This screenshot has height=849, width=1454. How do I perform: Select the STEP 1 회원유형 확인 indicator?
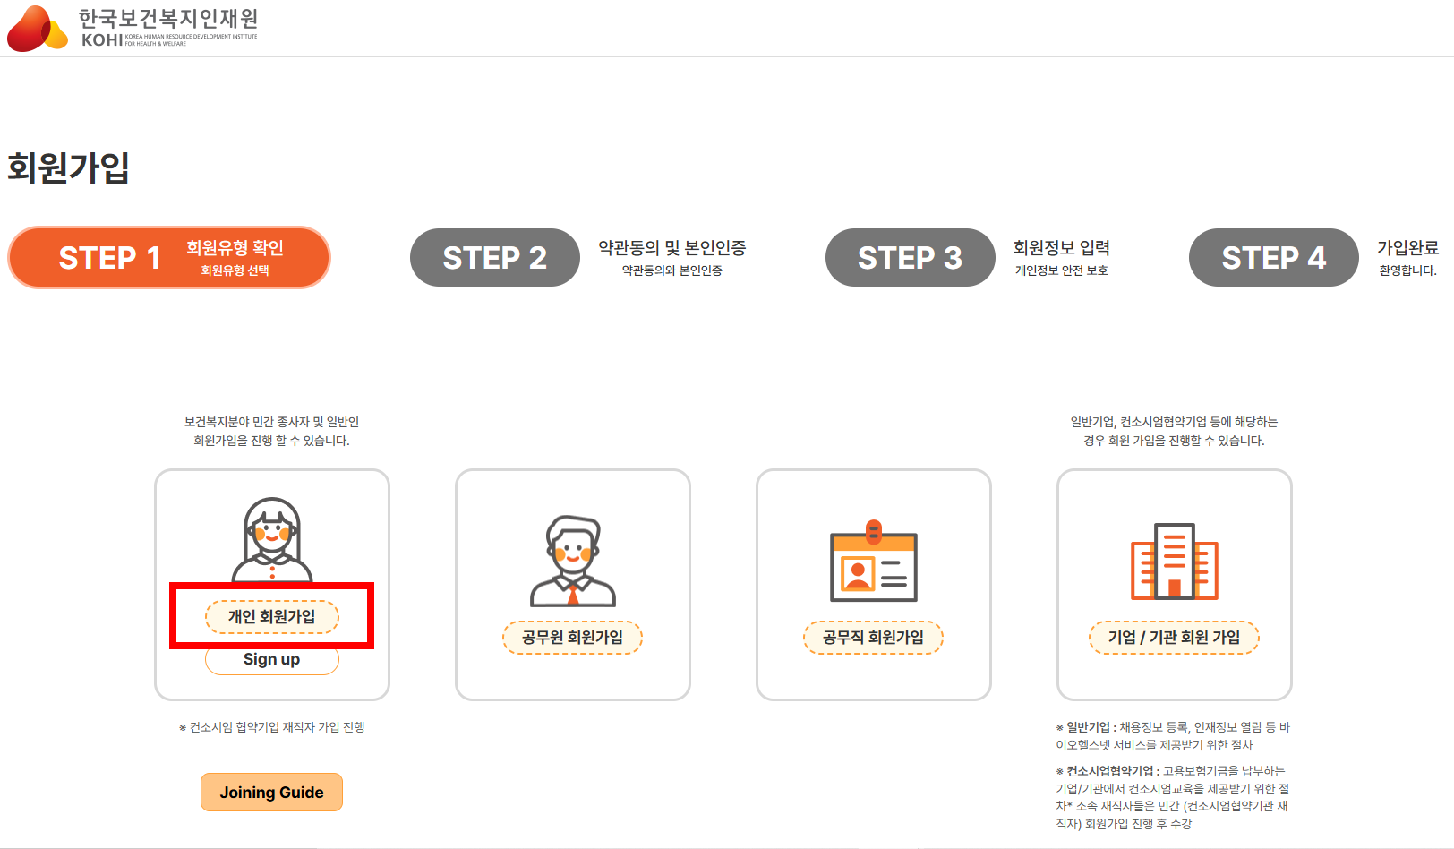pyautogui.click(x=168, y=257)
